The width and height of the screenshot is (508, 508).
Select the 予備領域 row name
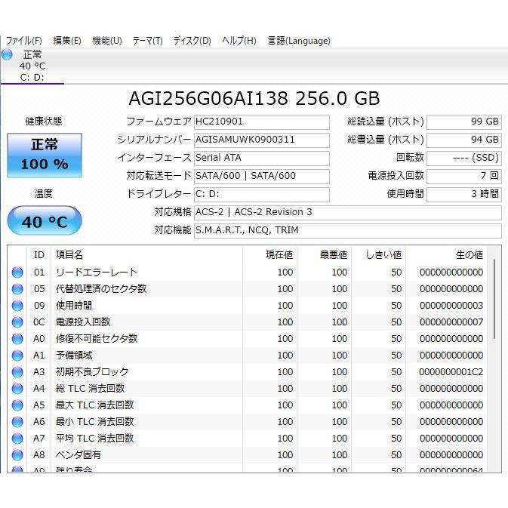[74, 356]
